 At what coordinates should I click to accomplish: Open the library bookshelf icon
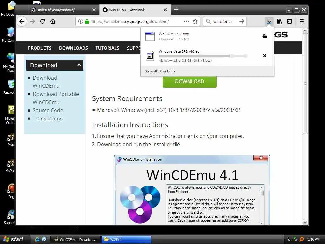pyautogui.click(x=279, y=21)
